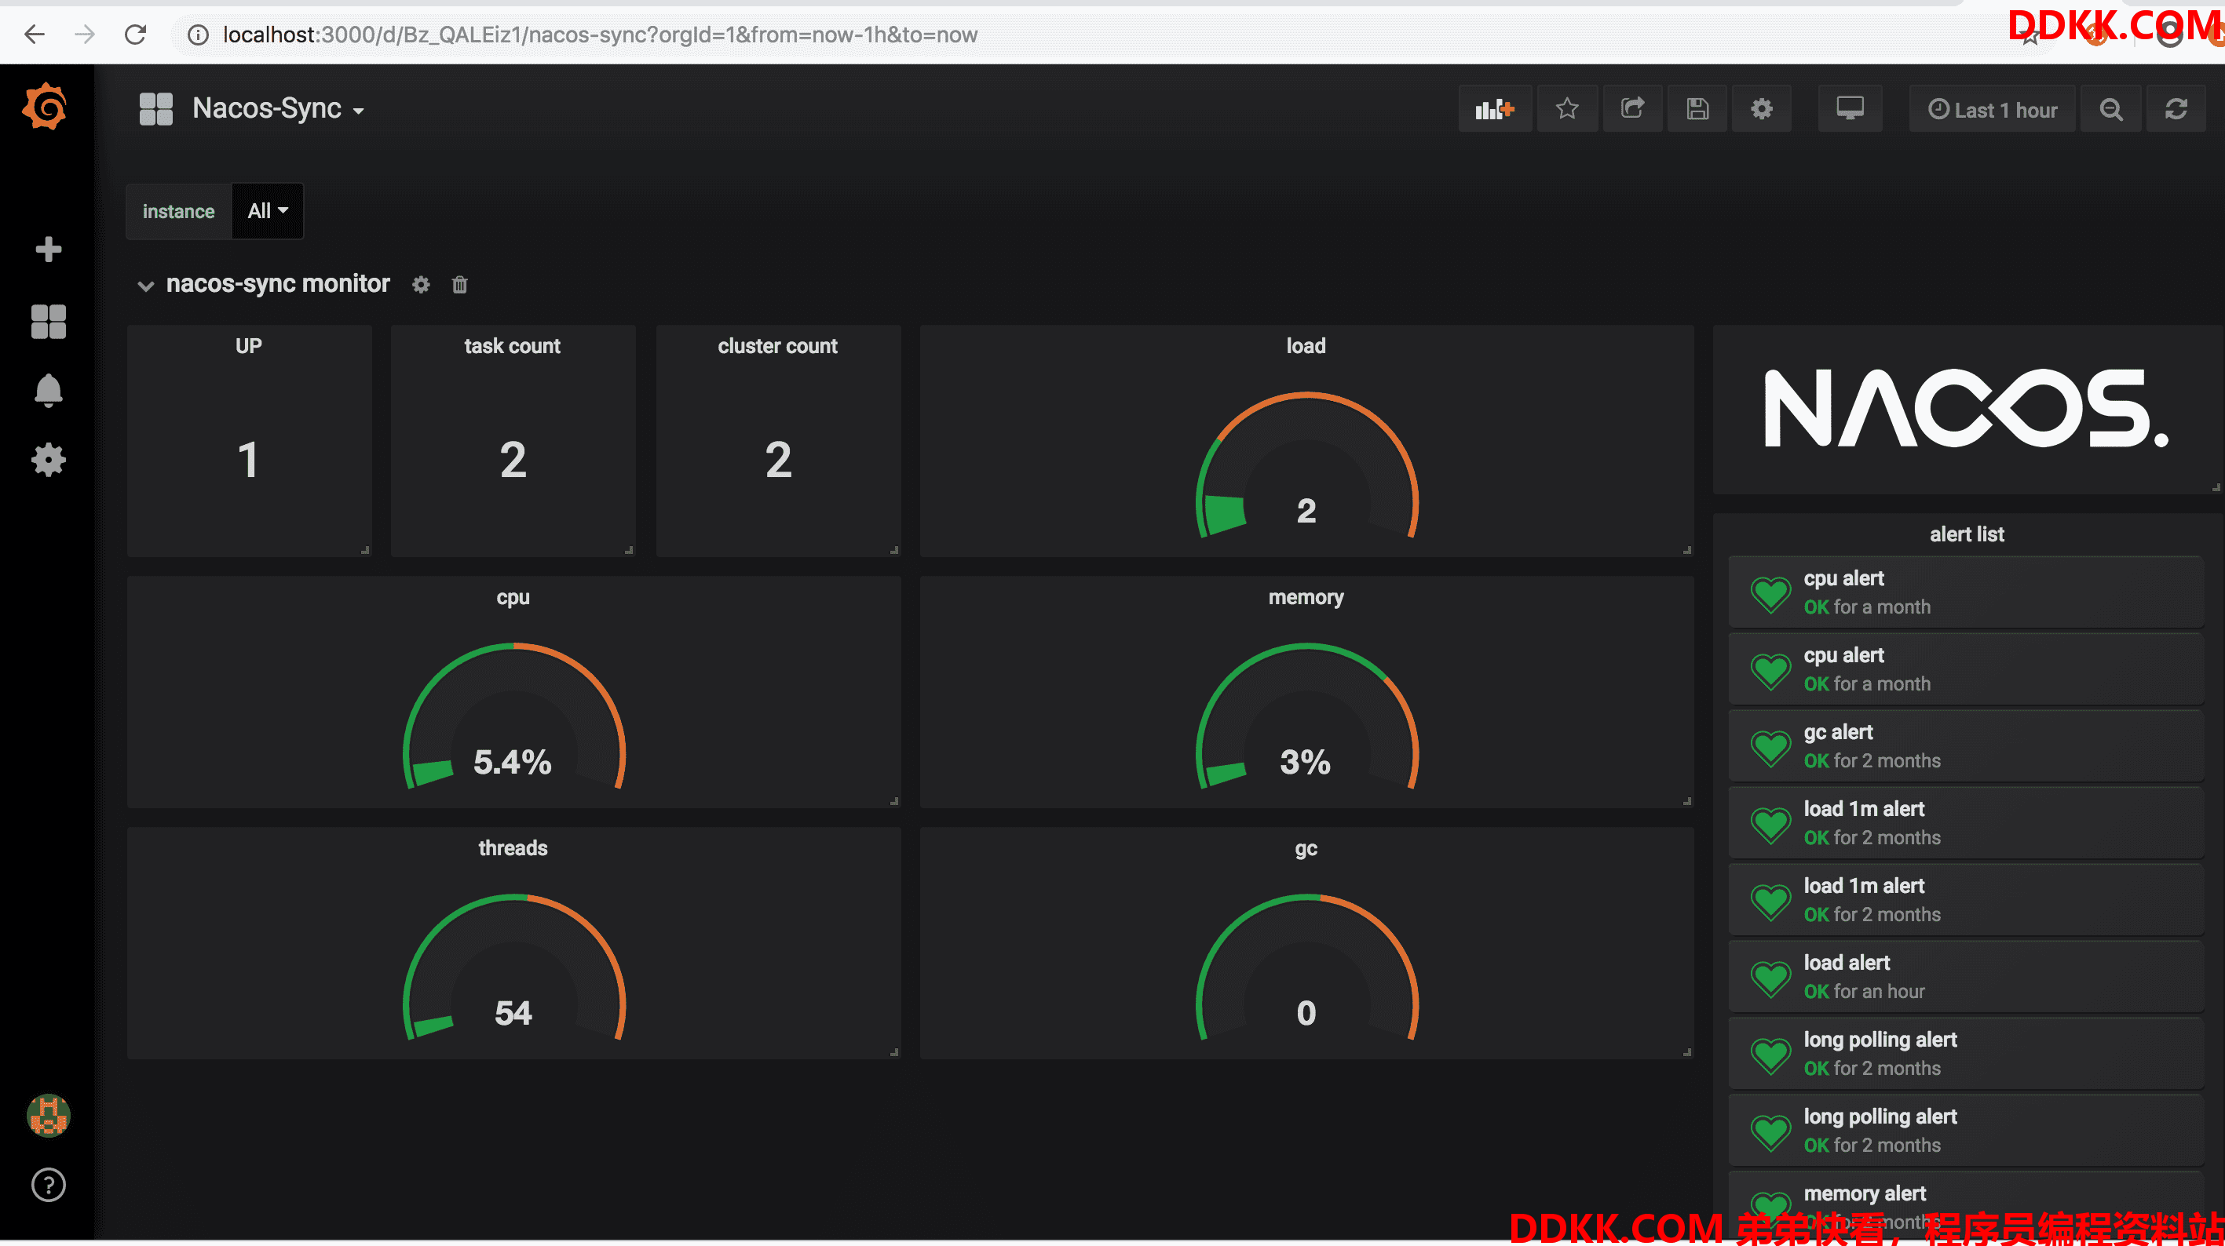Open the load panel title menu

1306,345
